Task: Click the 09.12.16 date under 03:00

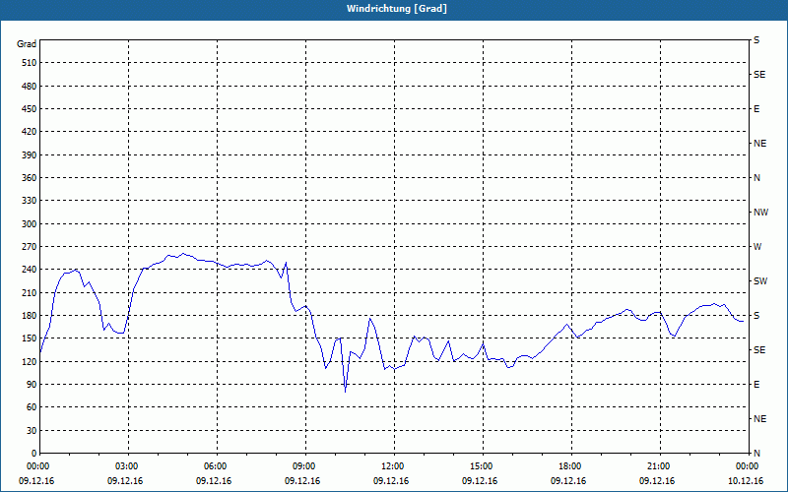Action: click(125, 481)
